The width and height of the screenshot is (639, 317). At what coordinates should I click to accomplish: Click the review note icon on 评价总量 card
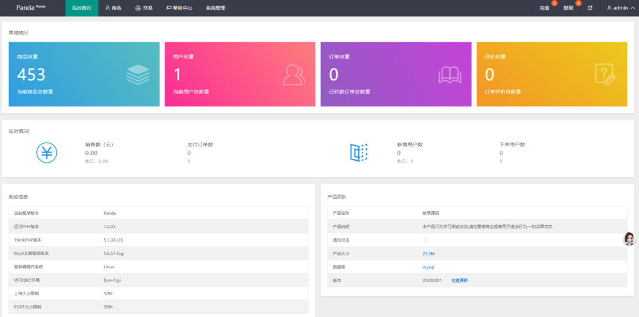pyautogui.click(x=605, y=75)
